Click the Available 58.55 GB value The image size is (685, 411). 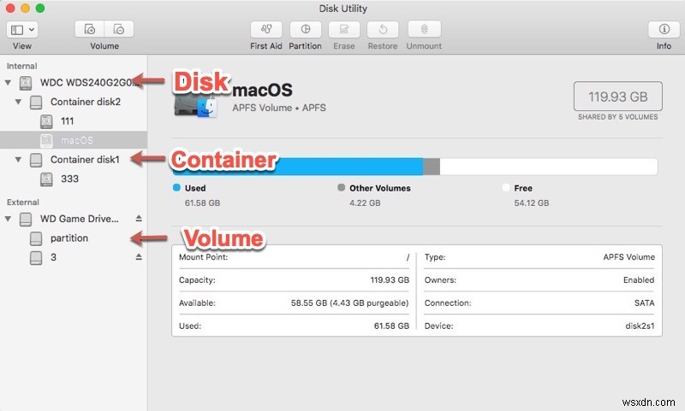[349, 303]
